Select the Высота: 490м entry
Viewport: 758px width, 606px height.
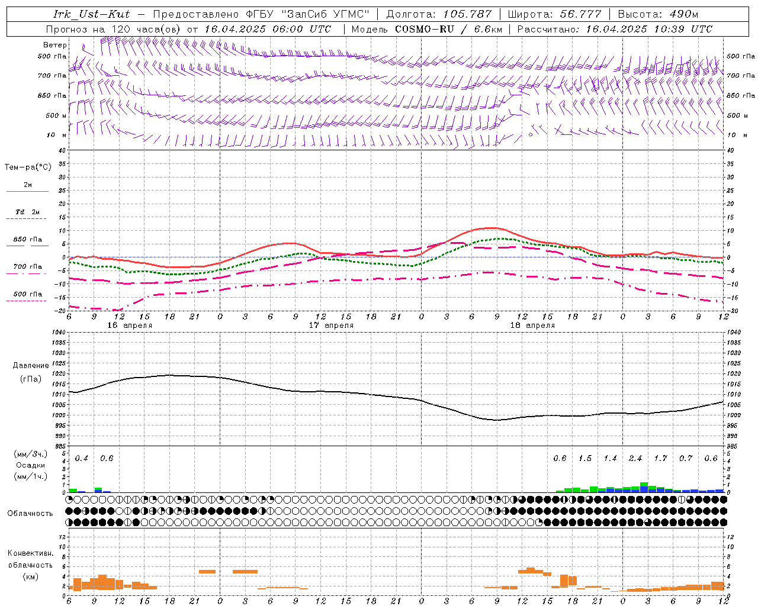(x=658, y=14)
